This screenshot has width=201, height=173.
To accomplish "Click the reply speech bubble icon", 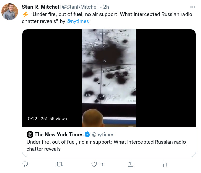I will (25, 164).
